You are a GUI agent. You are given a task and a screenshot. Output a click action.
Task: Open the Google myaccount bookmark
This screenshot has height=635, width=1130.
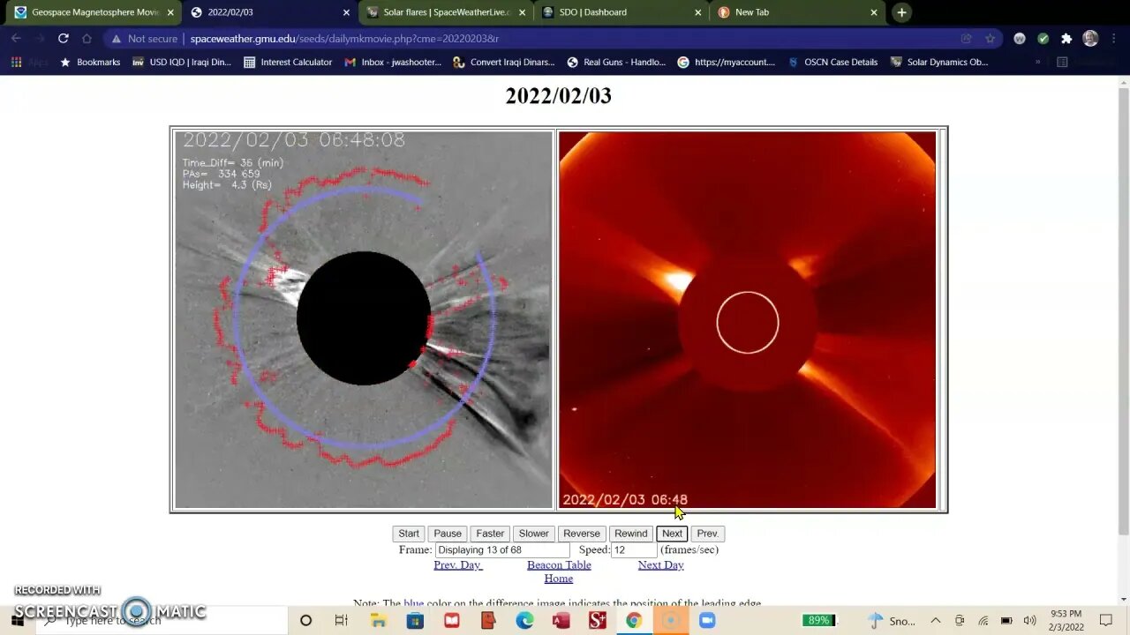[x=727, y=63]
